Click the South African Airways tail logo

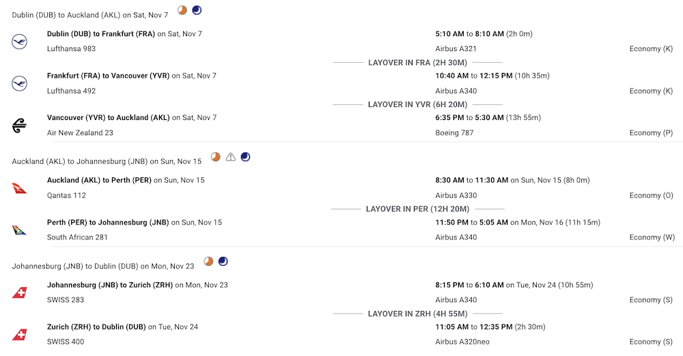pyautogui.click(x=19, y=230)
